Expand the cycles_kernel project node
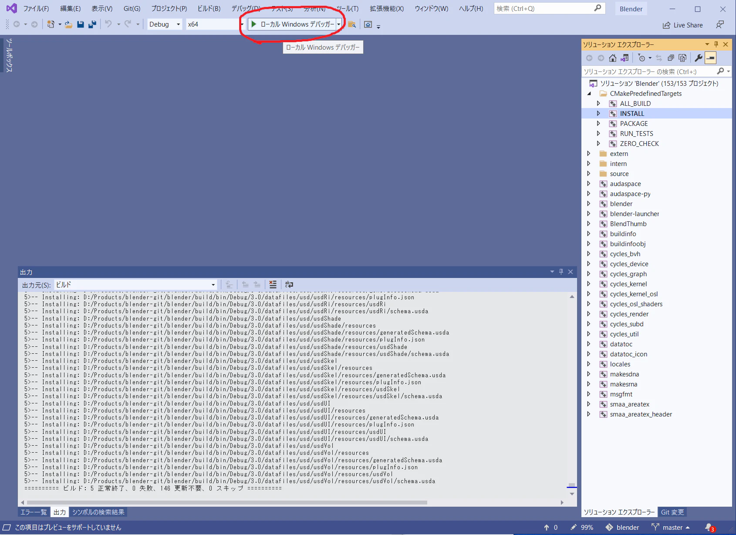 (589, 284)
